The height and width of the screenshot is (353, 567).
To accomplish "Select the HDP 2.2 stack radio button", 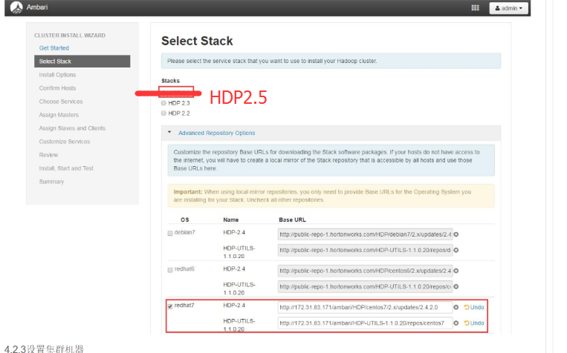I will click(x=164, y=113).
